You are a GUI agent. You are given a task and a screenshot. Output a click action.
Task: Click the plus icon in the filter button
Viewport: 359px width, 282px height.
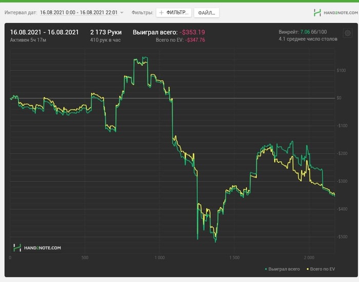pos(162,13)
